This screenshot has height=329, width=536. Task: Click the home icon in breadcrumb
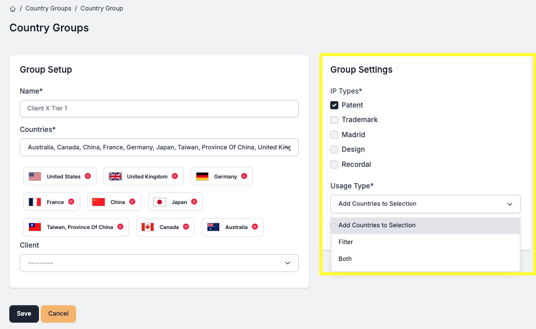13,9
